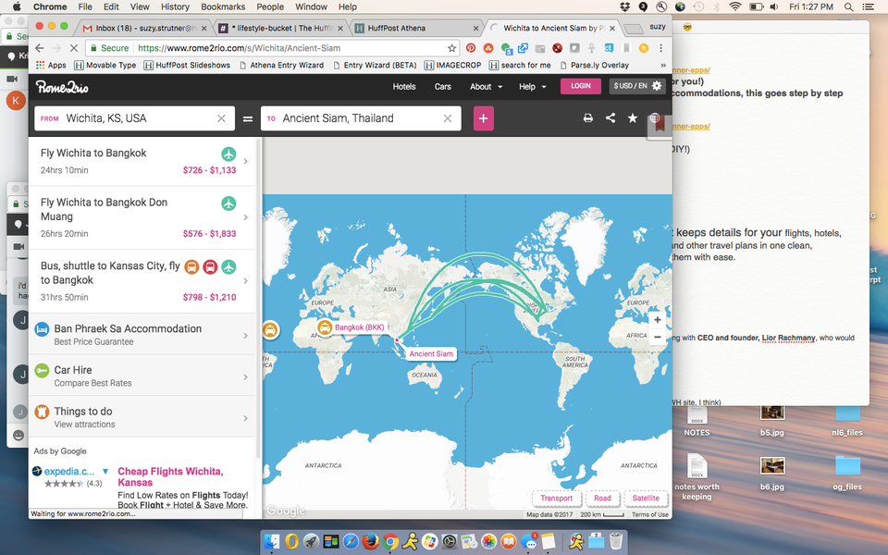The image size is (888, 555).
Task: Launch Finder from the dock
Action: [x=272, y=541]
